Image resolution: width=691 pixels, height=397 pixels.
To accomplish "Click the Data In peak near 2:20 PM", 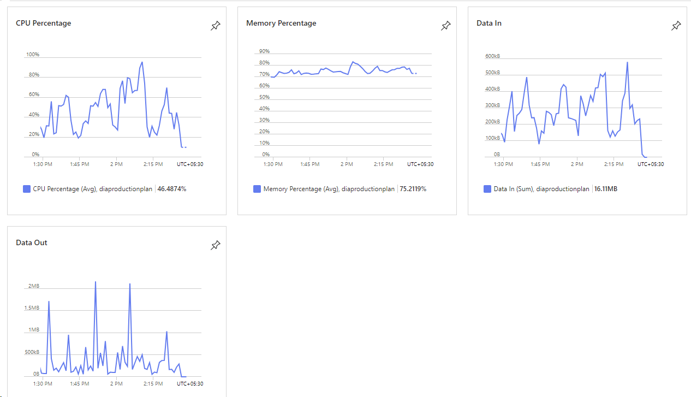I will [x=627, y=62].
